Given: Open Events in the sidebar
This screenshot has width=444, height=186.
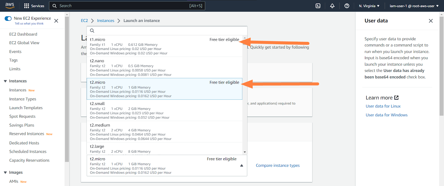Looking at the screenshot, I should coord(15,52).
